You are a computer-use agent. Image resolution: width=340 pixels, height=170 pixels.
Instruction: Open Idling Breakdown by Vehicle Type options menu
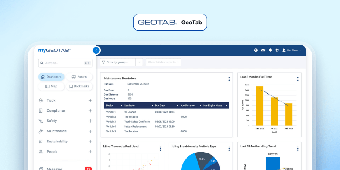tap(229, 148)
